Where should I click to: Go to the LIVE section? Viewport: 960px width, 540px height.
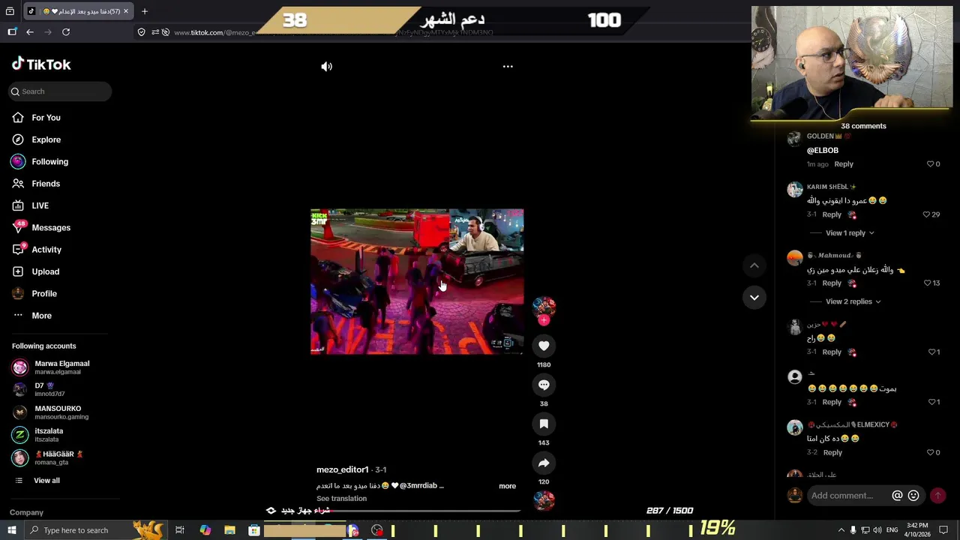40,205
